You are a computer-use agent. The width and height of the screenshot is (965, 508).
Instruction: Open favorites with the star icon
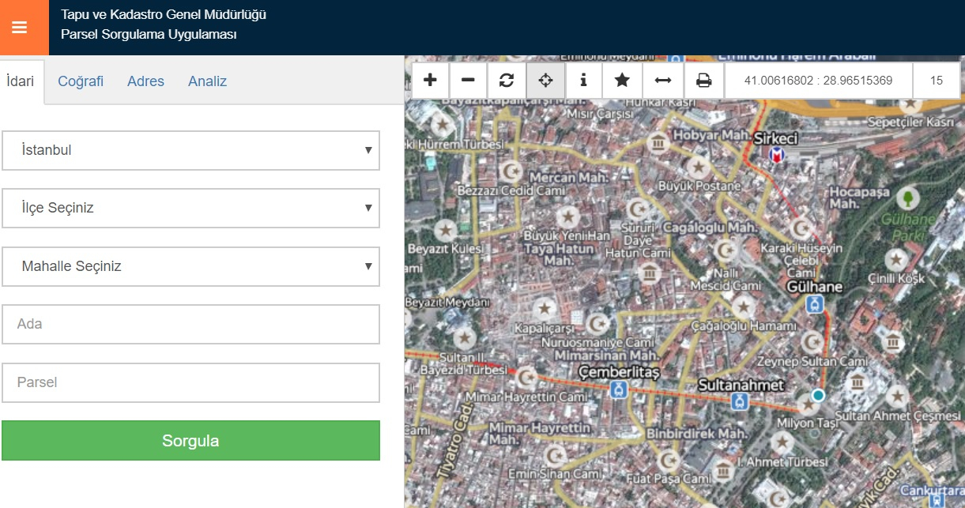622,81
